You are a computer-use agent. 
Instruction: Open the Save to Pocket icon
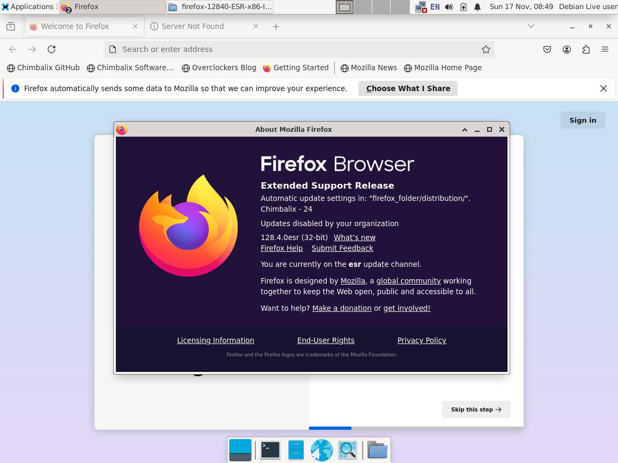point(547,49)
